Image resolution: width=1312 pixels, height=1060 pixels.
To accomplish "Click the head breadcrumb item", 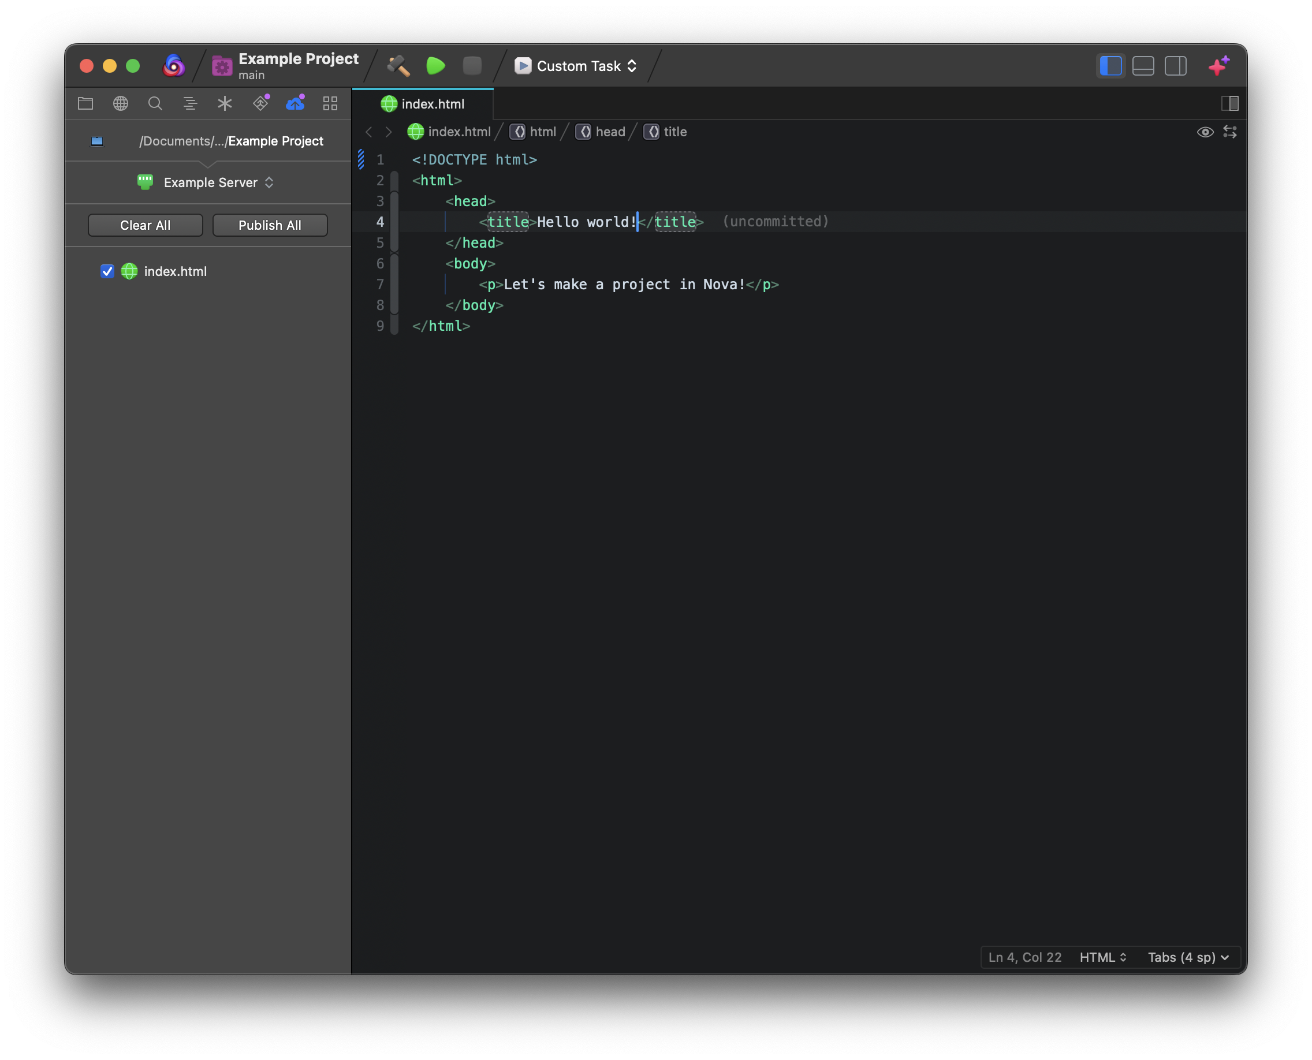I will [x=601, y=132].
